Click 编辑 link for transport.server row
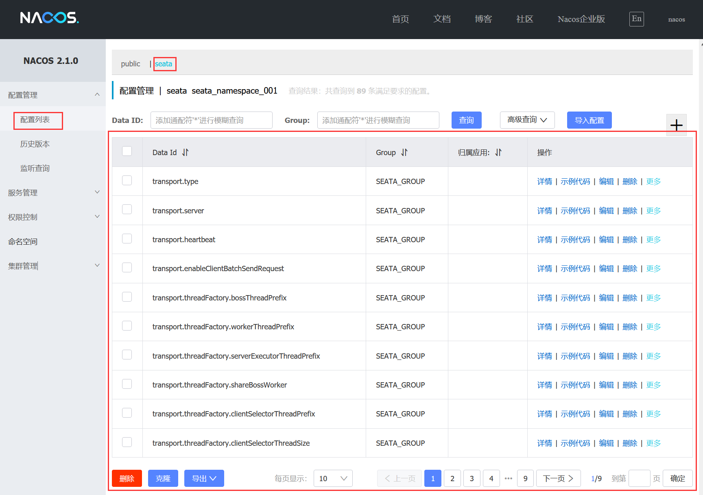 coord(606,211)
